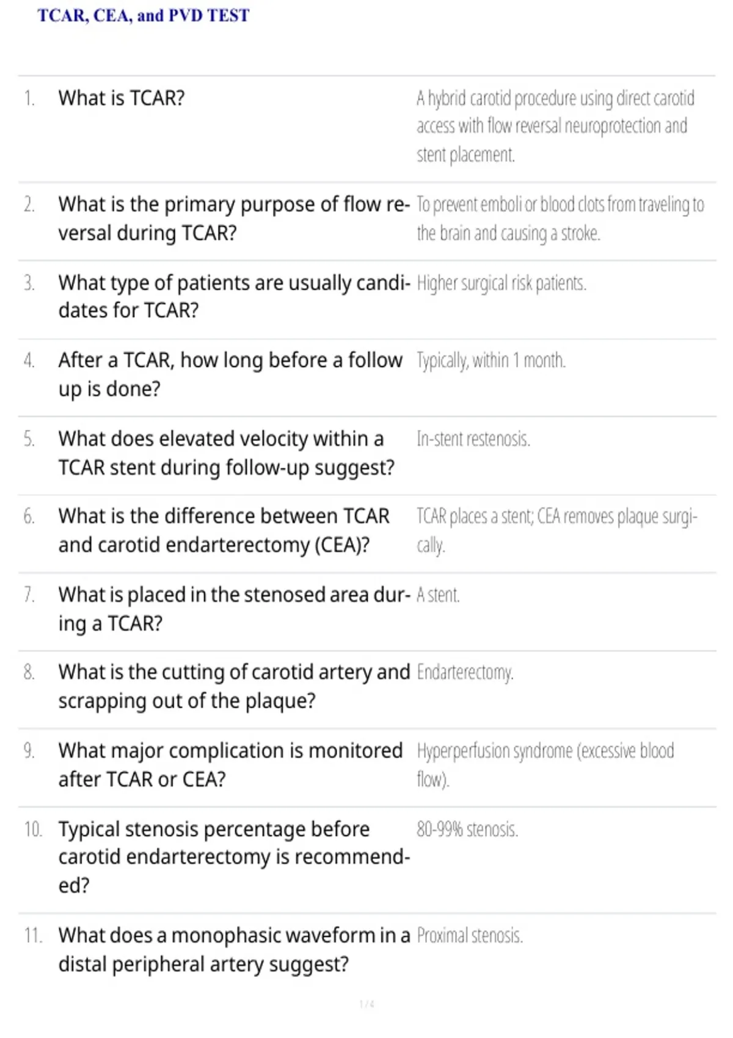Image resolution: width=733 pixels, height=1038 pixels.
Task: Select question about elevated velocity in stent
Action: (x=227, y=452)
